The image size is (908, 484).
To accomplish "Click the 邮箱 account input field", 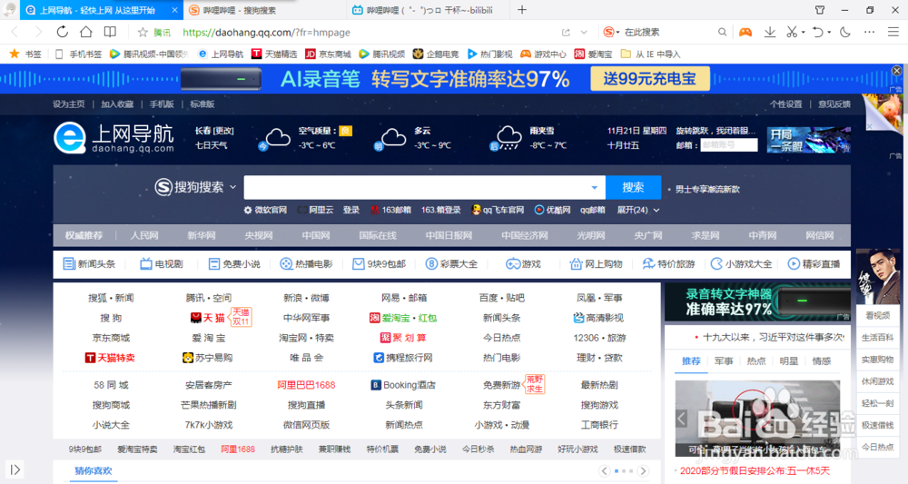I will click(x=729, y=145).
